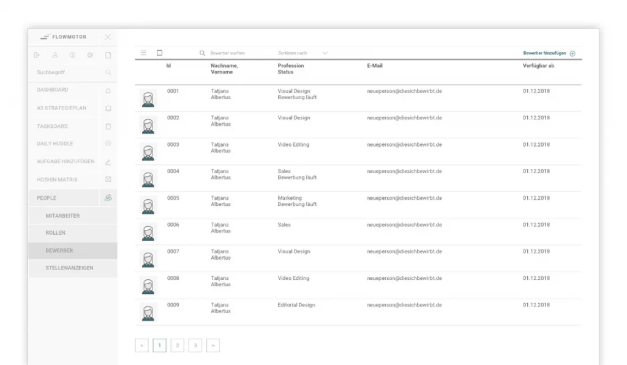The height and width of the screenshot is (365, 627).
Task: Click Video Editing in row 0003
Action: coord(293,144)
